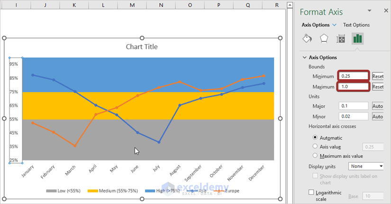The height and width of the screenshot is (204, 391).
Task: Click the Major units input field
Action: [354, 106]
